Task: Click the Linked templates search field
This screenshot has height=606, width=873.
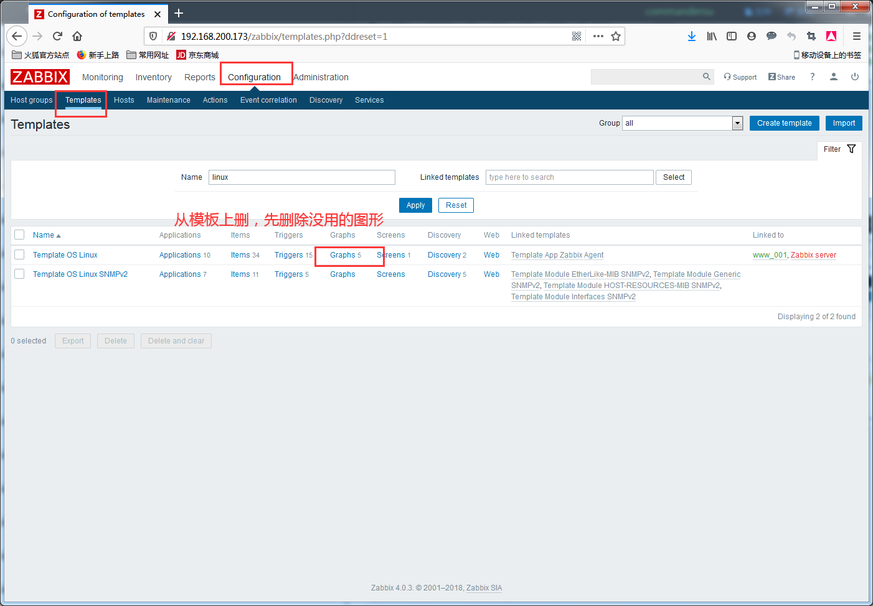Action: 570,177
